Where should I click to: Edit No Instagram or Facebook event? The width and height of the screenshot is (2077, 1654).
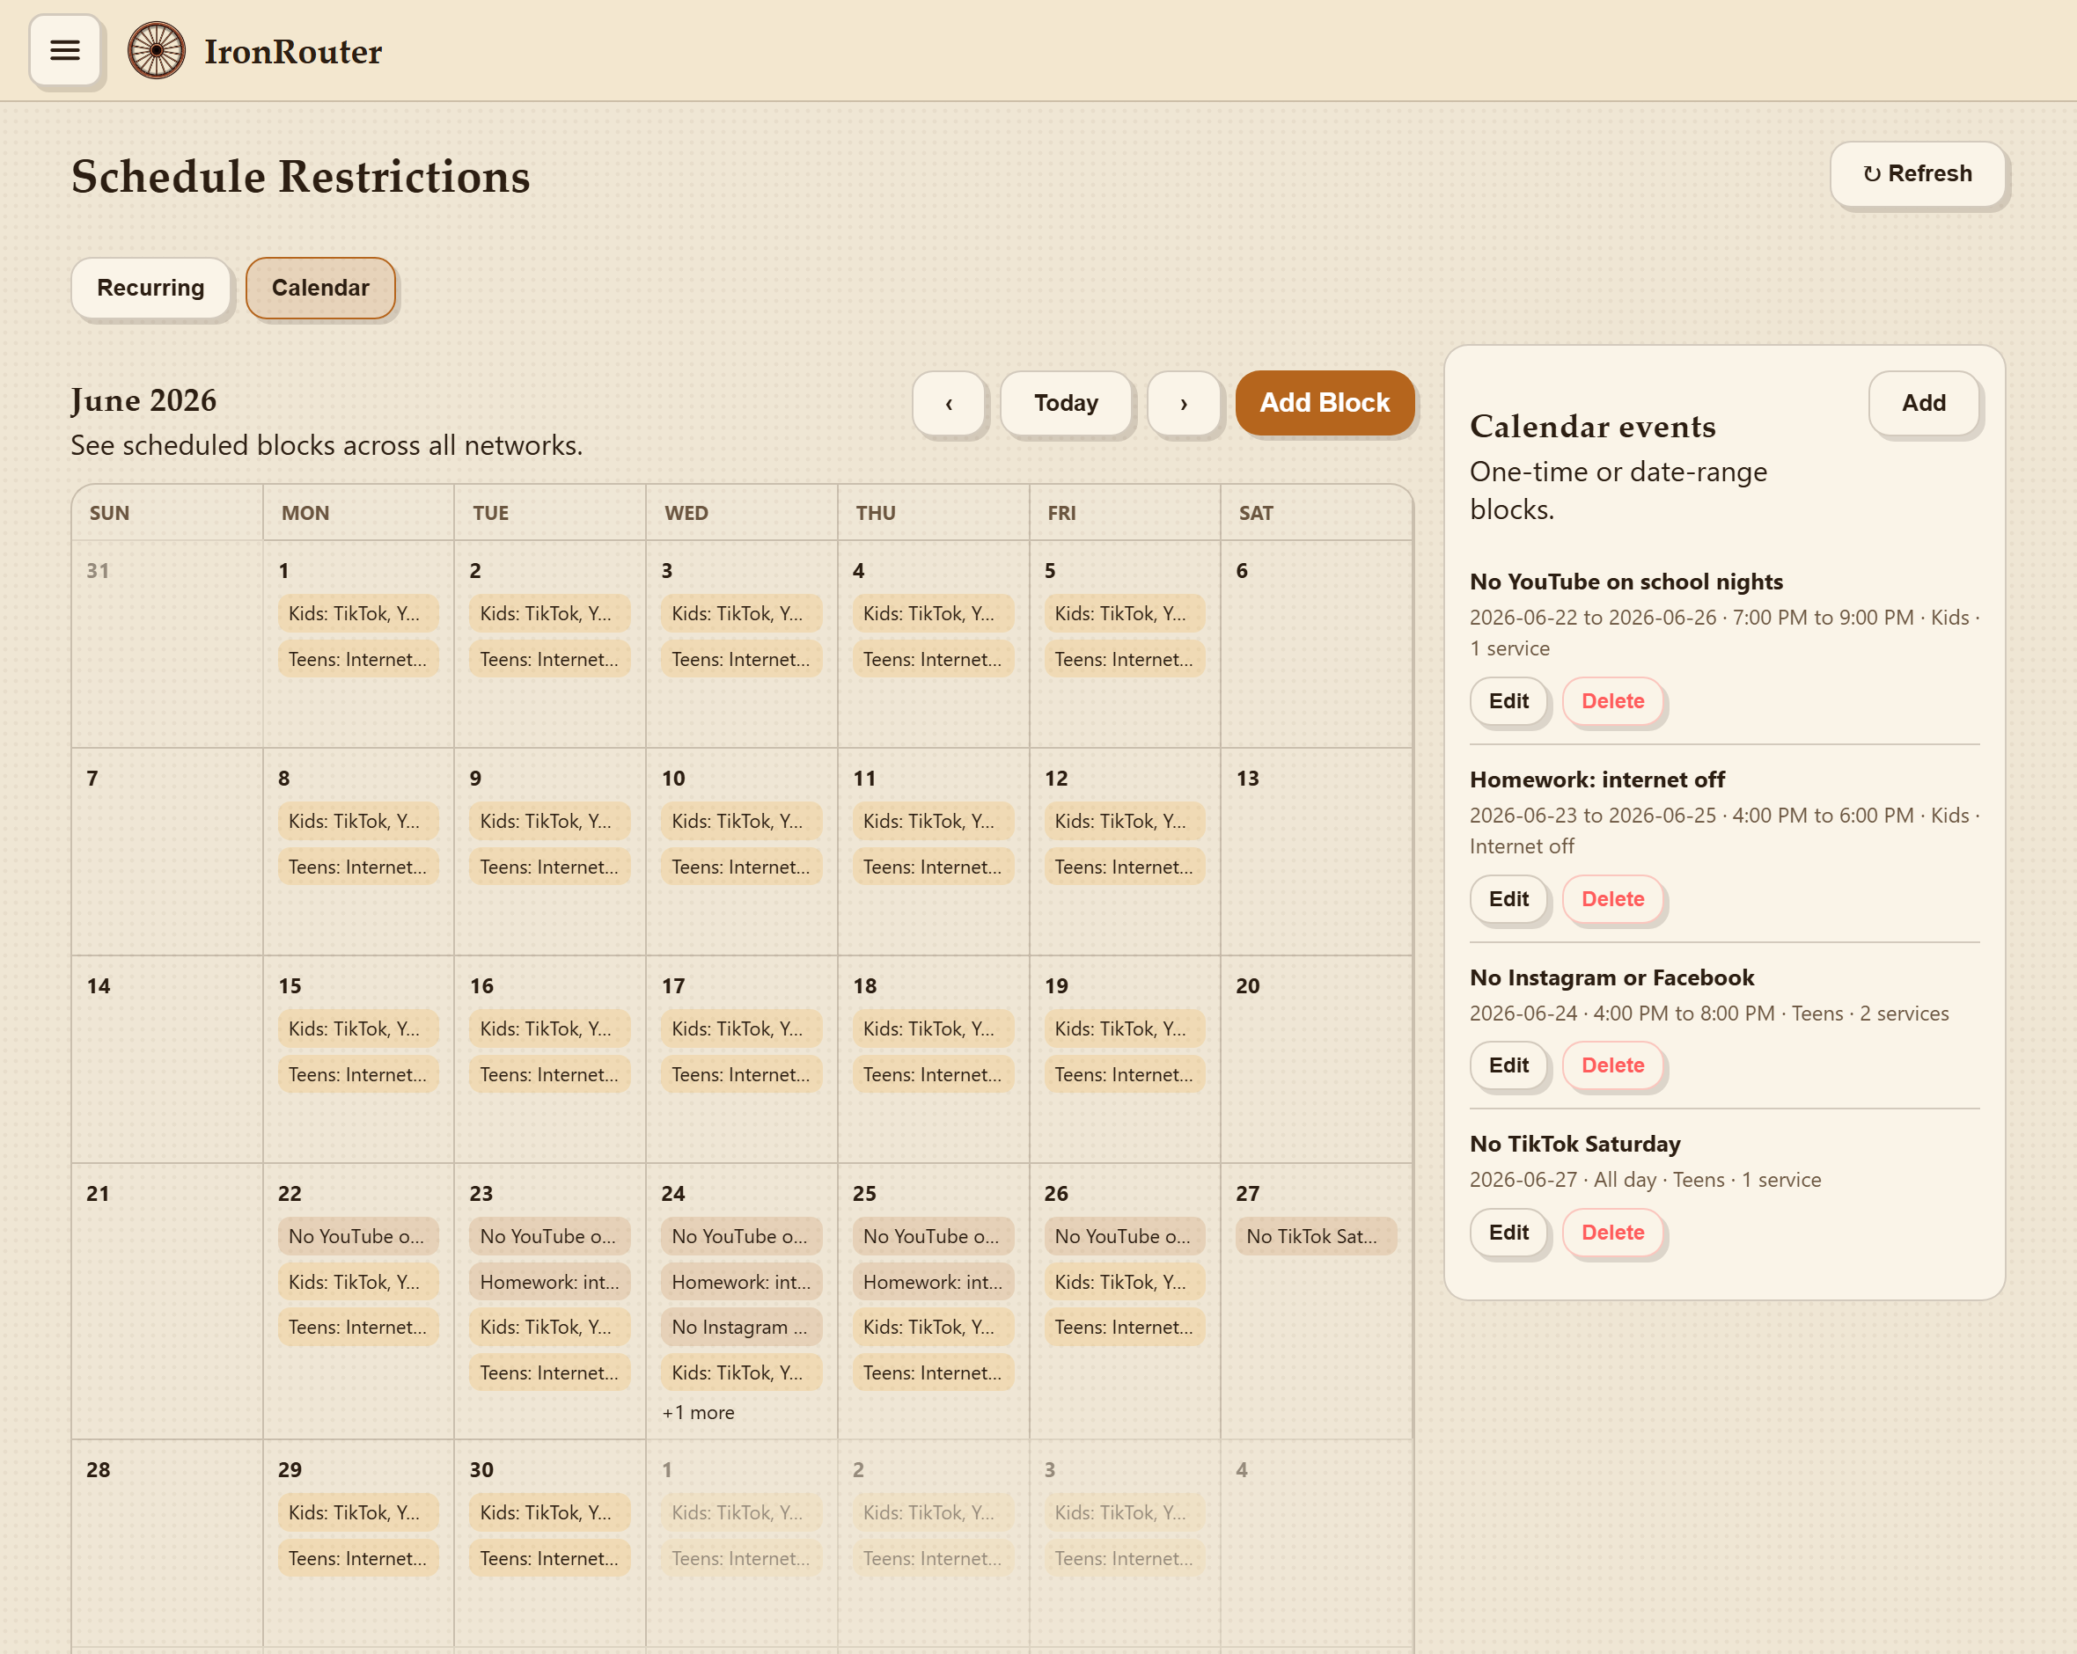point(1508,1065)
